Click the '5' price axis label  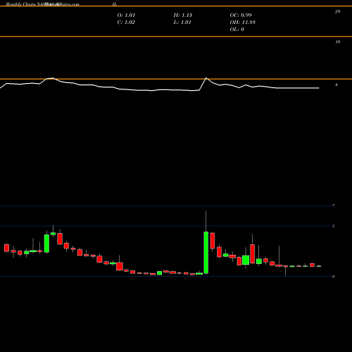coord(334,226)
